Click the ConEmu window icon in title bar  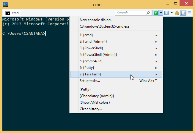pyautogui.click(x=5, y=4)
